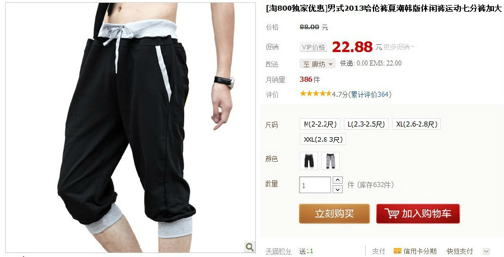
Task: Click the magnifier zoom icon on product image
Action: pos(250,247)
